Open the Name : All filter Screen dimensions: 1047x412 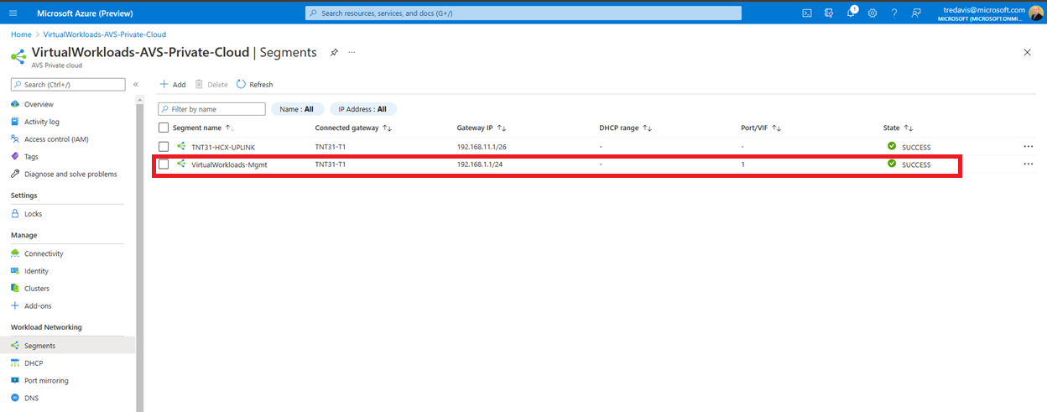297,109
